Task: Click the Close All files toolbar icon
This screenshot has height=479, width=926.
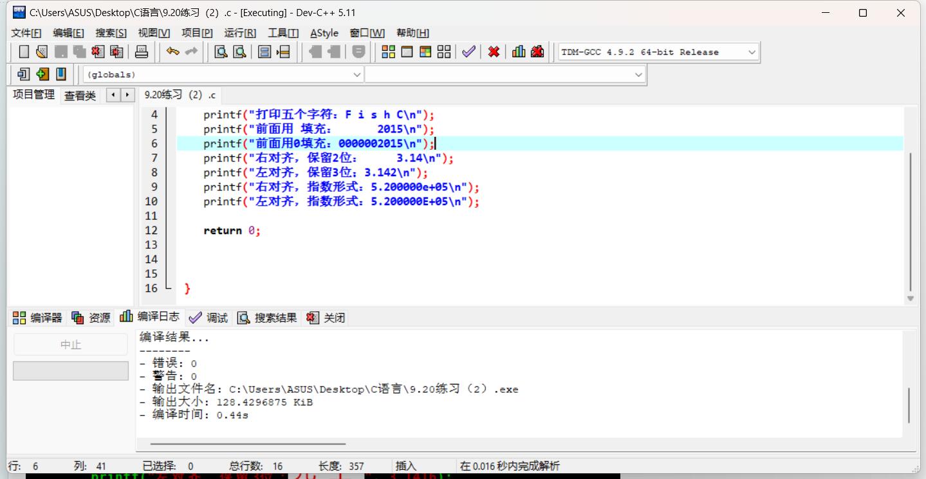Action: (116, 52)
